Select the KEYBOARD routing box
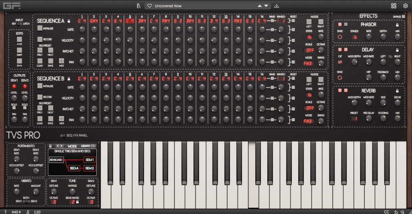412x214 pixels. 56,160
